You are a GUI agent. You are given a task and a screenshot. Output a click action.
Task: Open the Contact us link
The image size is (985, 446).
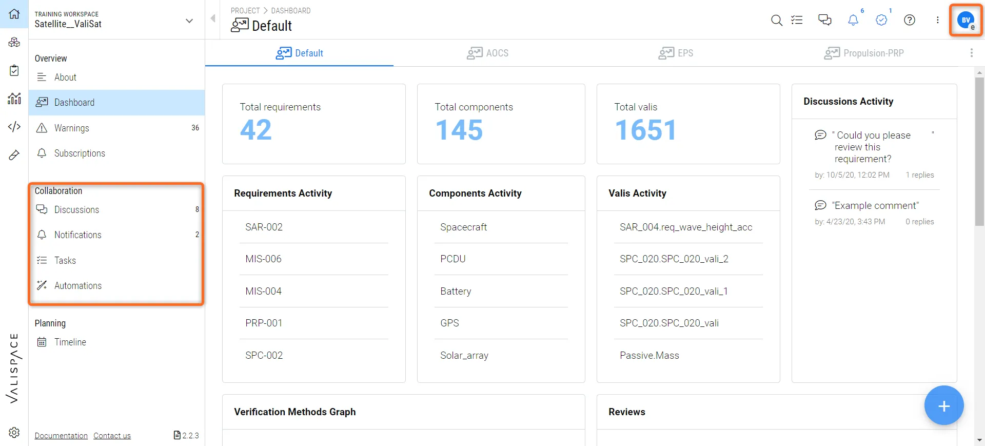coord(112,436)
